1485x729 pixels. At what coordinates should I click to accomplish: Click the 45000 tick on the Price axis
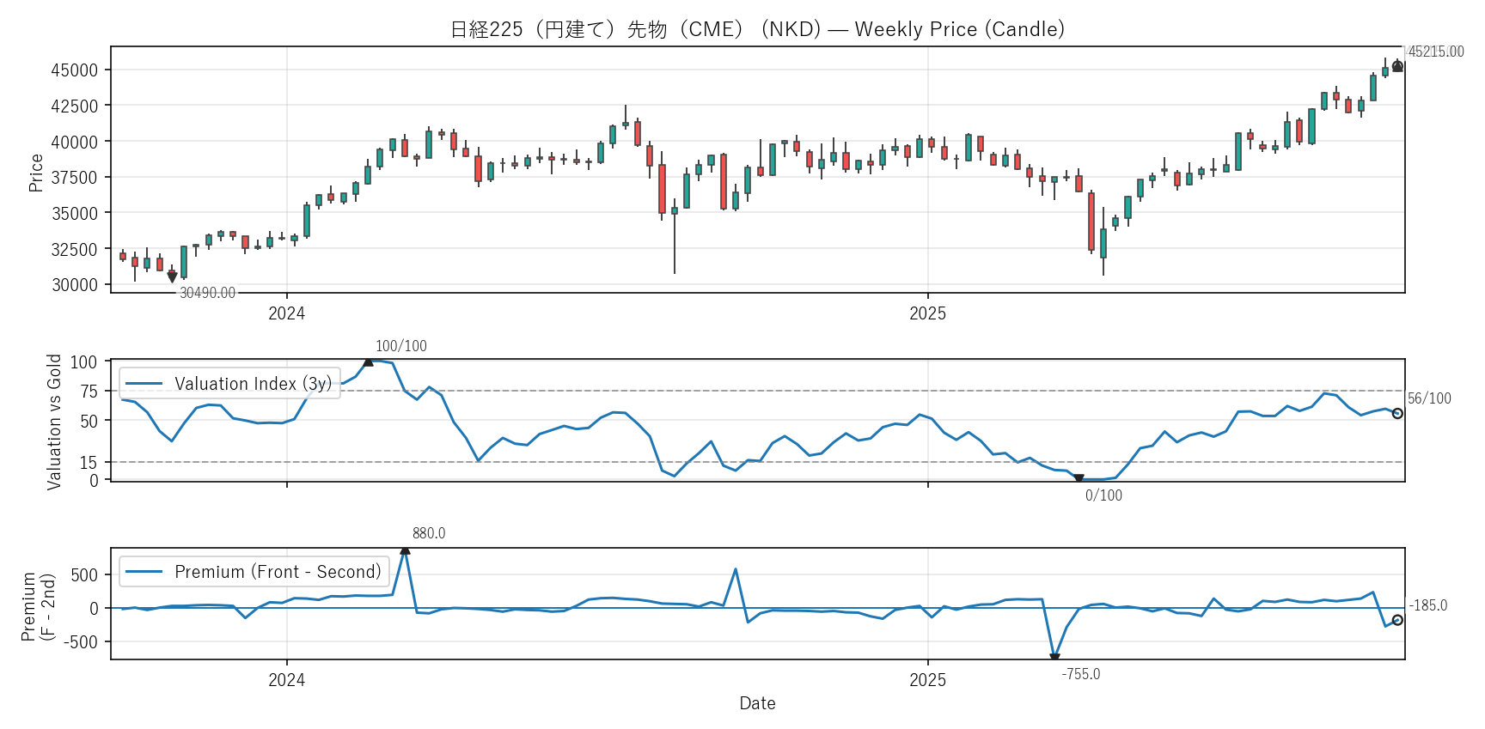pos(75,70)
